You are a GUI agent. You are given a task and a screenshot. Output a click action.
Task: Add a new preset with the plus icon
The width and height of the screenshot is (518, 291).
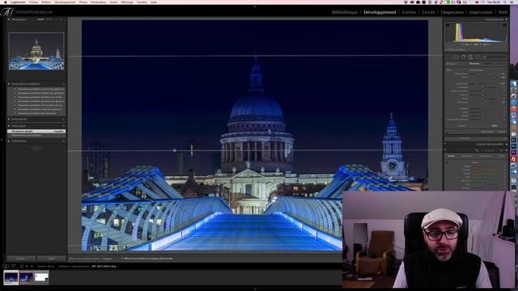point(63,84)
